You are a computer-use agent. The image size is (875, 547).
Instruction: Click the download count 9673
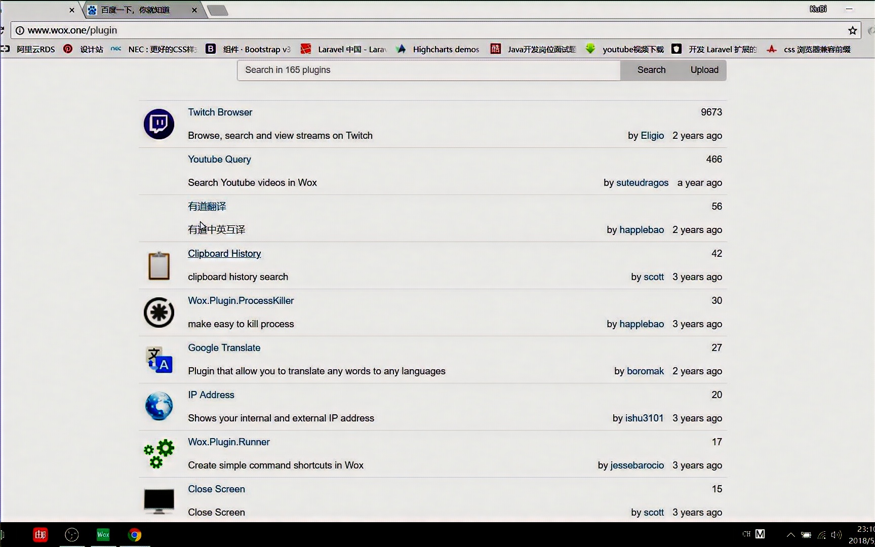click(x=711, y=112)
